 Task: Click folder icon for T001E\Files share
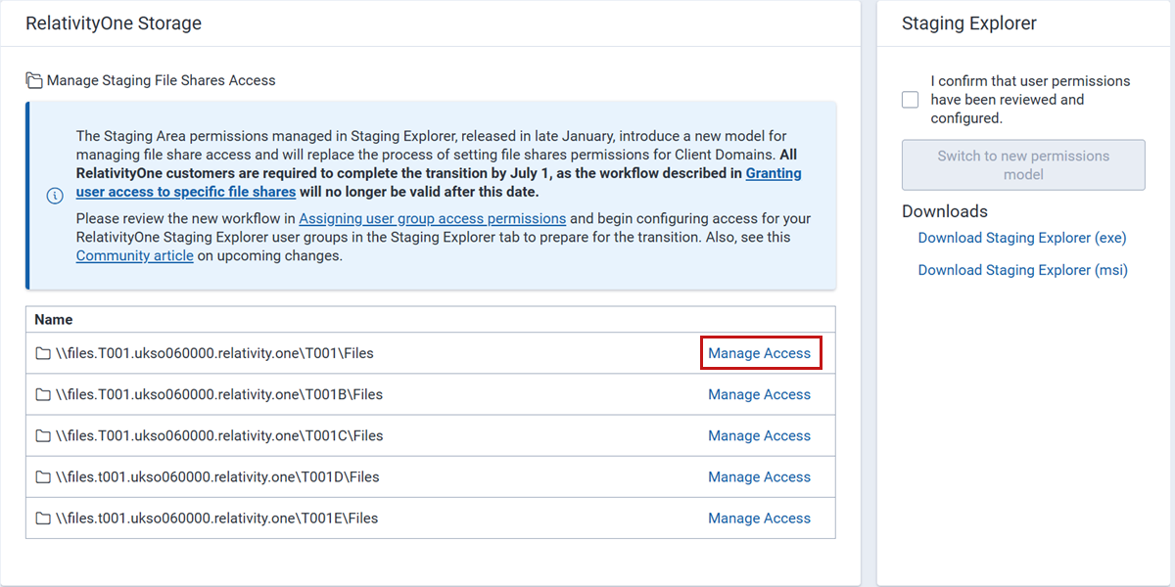pos(43,518)
